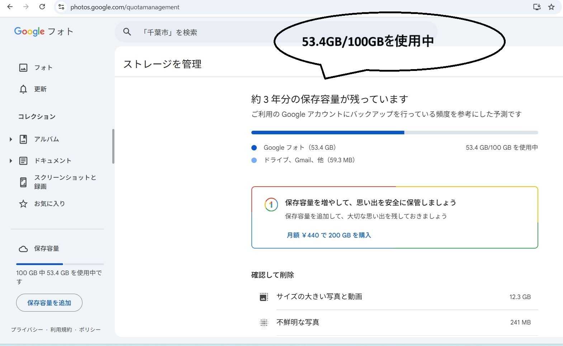The image size is (563, 346).
Task: Click the 241 MB size value
Action: (520, 322)
